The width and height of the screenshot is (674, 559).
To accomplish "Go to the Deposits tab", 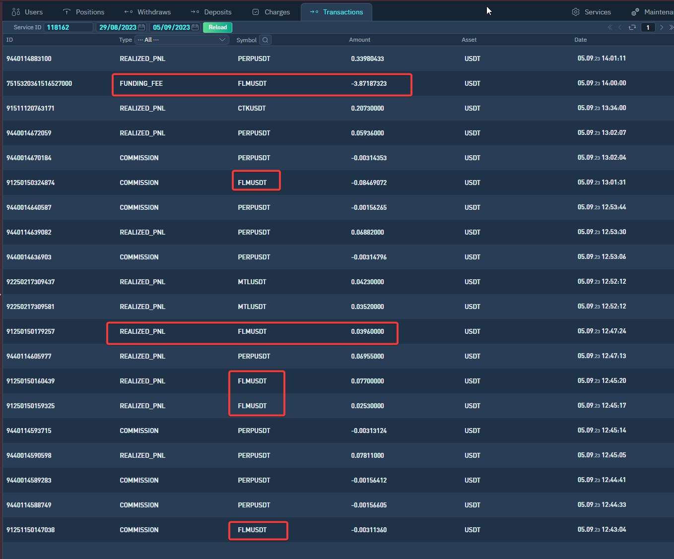I will pos(211,12).
